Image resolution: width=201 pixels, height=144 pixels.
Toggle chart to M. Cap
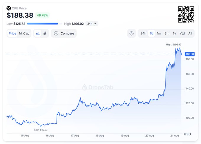(x=24, y=34)
